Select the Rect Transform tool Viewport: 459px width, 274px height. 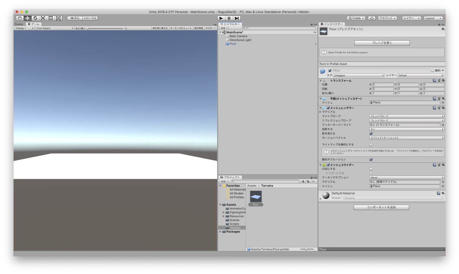pos(51,18)
